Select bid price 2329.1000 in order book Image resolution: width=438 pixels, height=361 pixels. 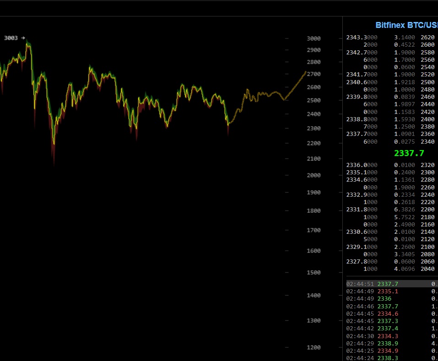pyautogui.click(x=362, y=247)
